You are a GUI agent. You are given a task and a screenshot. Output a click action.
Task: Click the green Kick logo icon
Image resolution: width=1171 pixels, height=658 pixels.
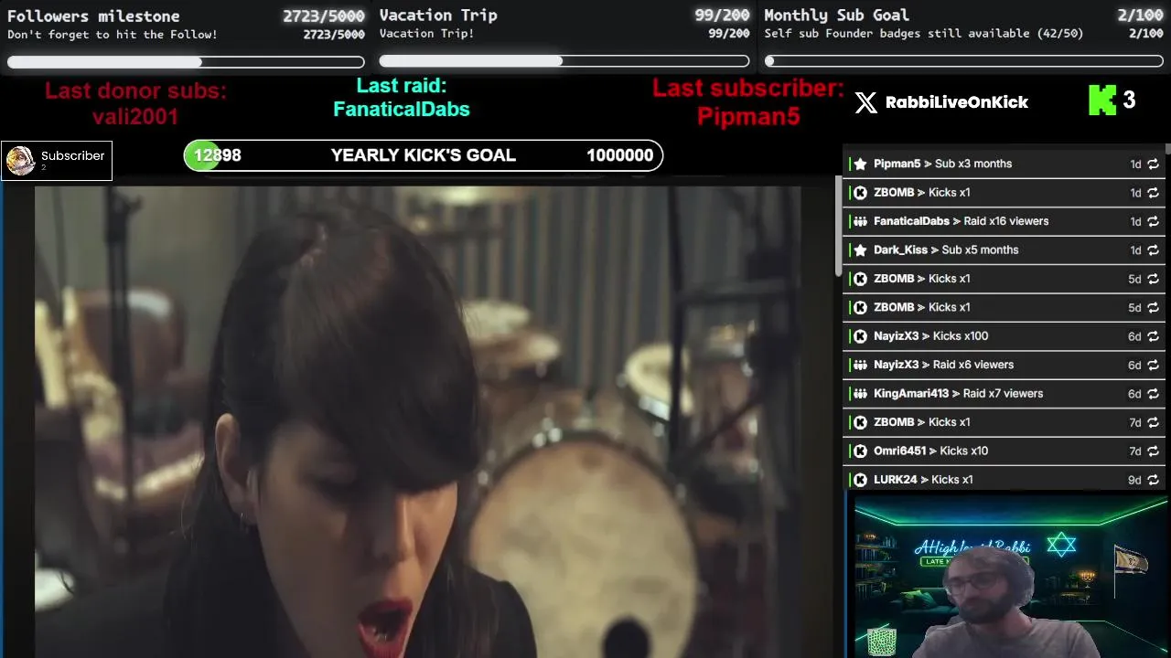pos(1102,101)
